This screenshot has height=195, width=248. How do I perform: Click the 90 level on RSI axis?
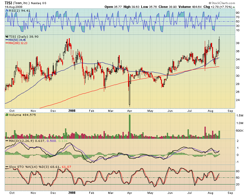tap(237, 13)
